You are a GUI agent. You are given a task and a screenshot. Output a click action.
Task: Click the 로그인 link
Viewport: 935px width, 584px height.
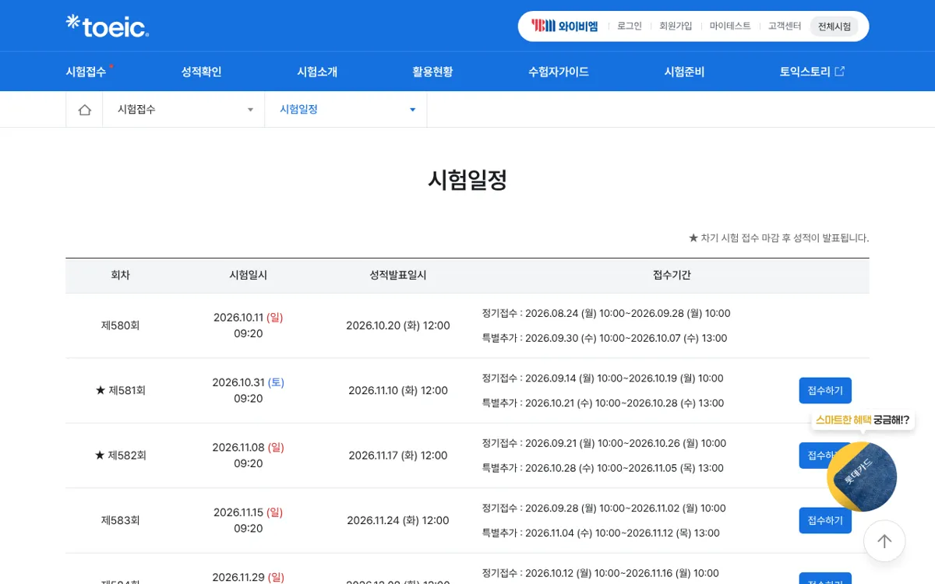coord(630,26)
